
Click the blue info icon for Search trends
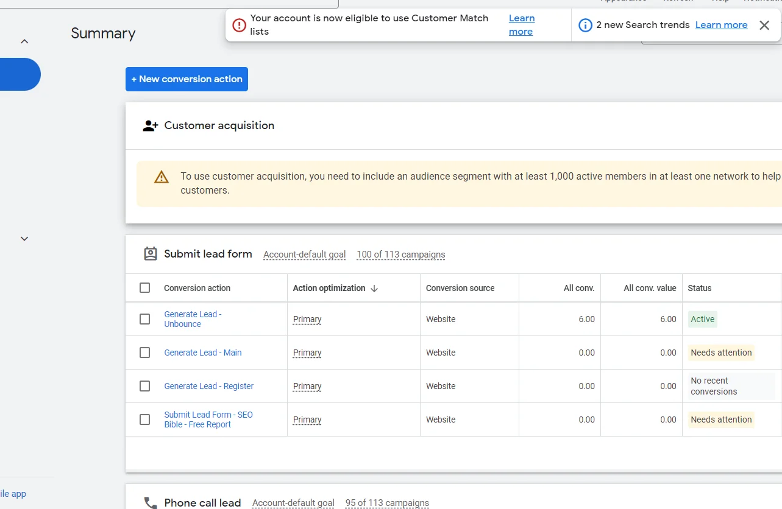pyautogui.click(x=585, y=25)
